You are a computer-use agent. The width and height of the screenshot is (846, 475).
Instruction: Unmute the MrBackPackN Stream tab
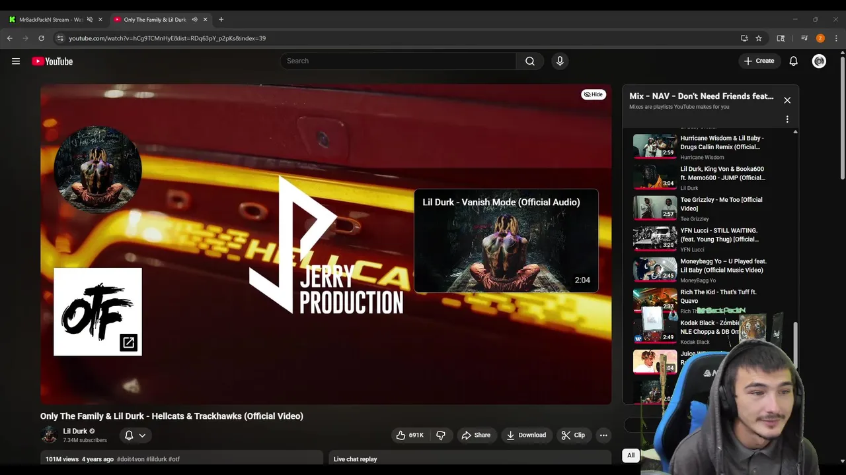click(x=90, y=19)
